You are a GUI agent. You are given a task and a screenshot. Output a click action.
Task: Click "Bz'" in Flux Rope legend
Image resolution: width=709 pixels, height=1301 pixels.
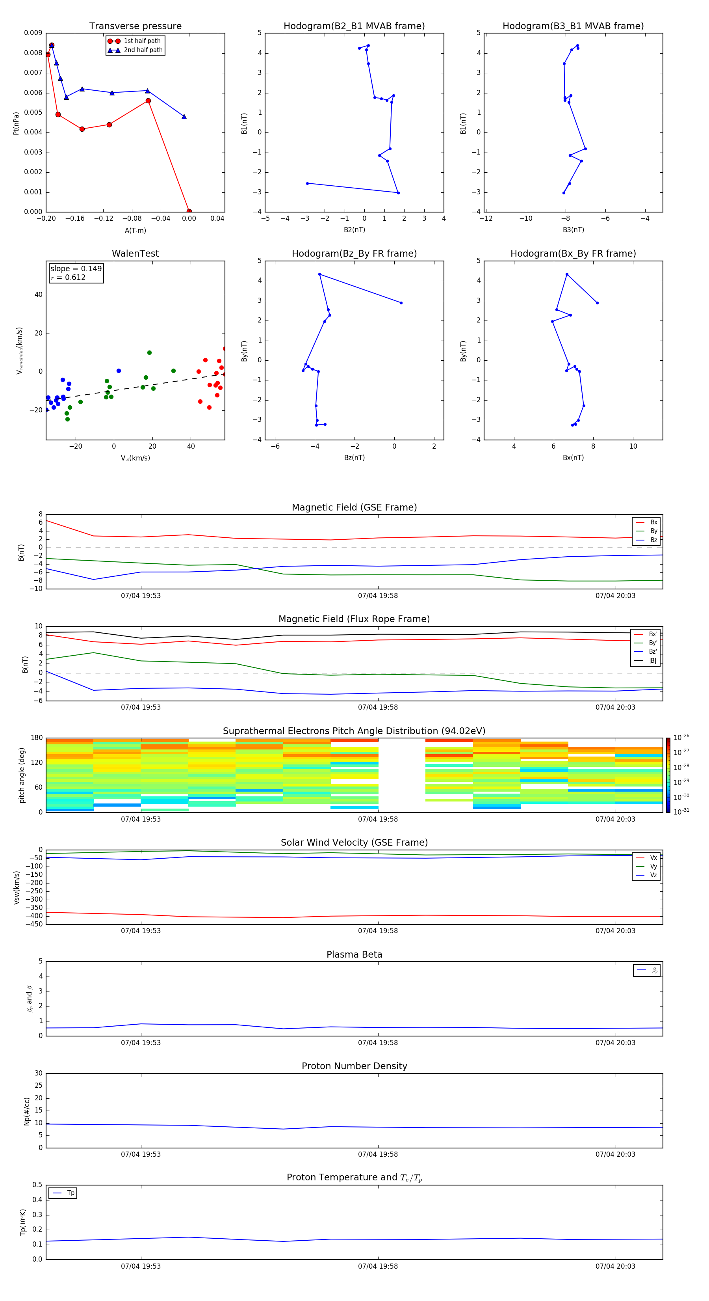(x=646, y=652)
